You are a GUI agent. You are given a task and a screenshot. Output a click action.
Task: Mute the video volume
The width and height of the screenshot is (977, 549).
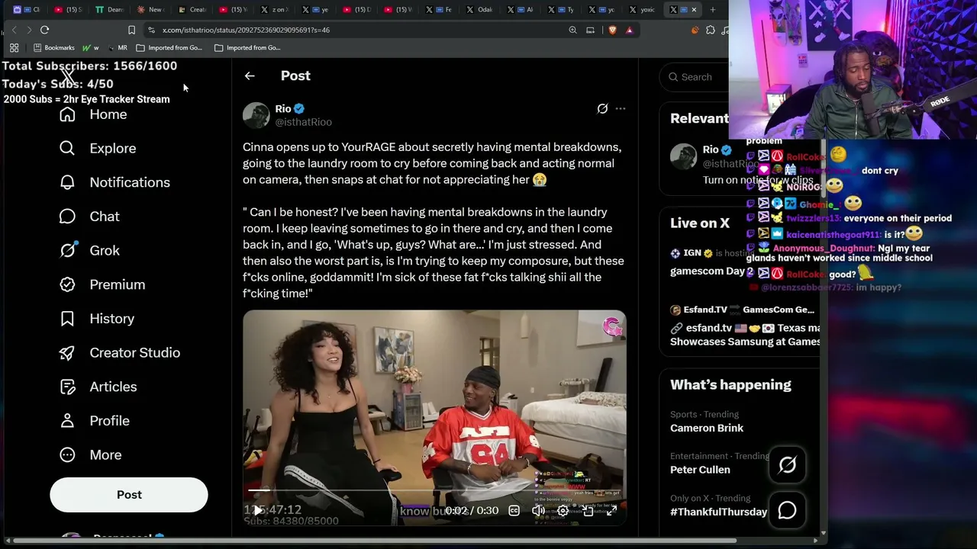coord(538,511)
